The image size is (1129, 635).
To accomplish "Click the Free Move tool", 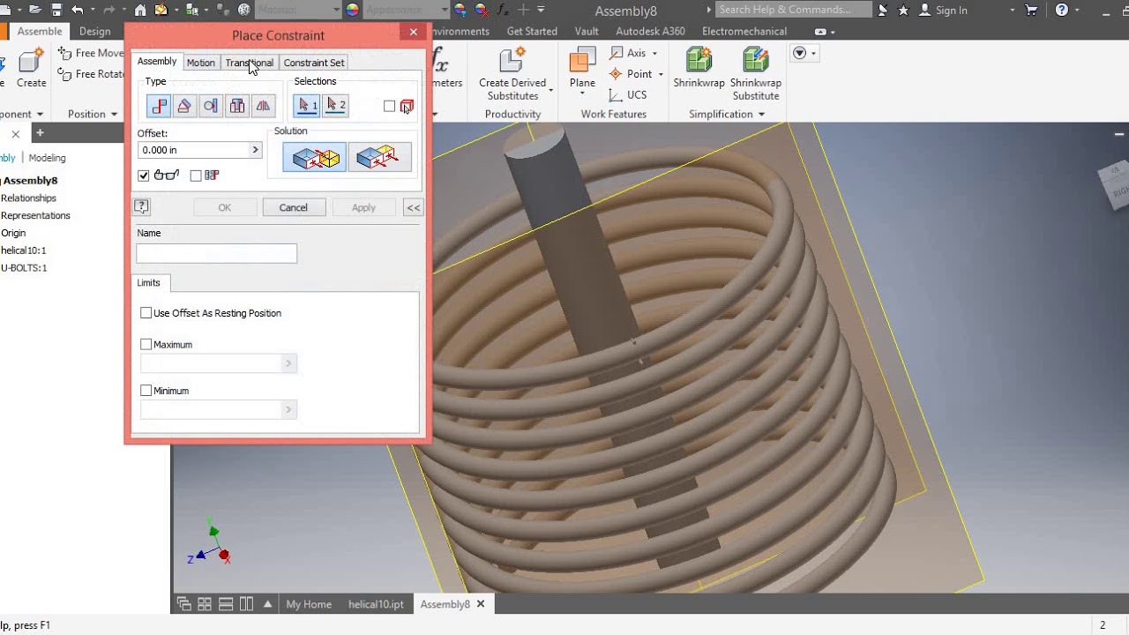I will (x=91, y=53).
